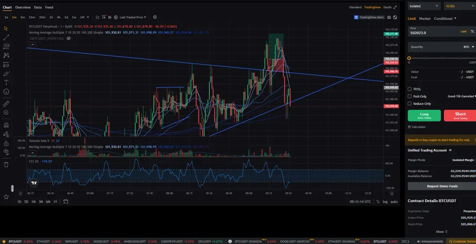Select the ruler measure tool
This screenshot has width=476, height=244.
[6, 104]
